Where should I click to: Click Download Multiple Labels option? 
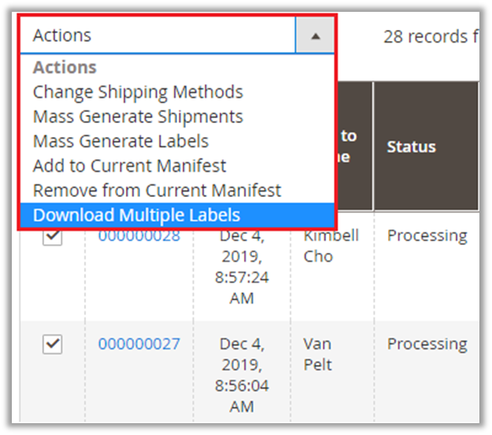click(x=136, y=215)
